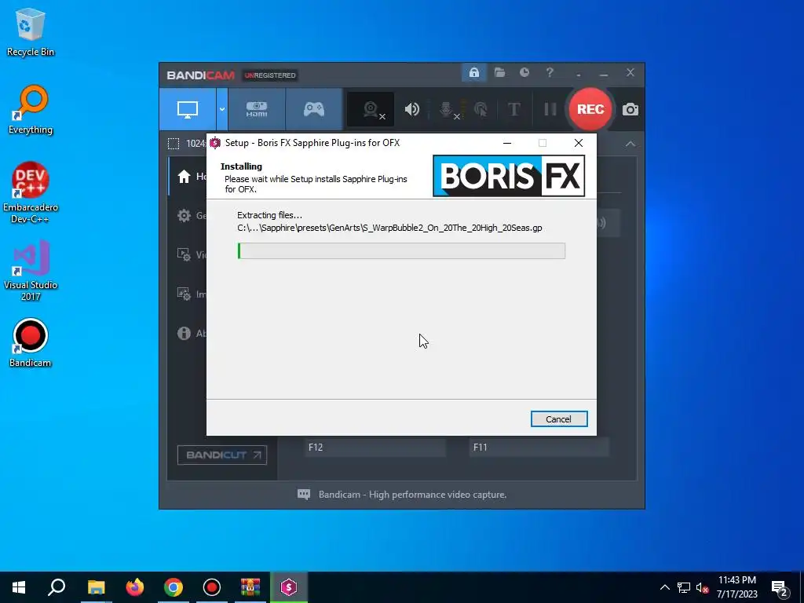Click Bandicam minimize-to-tray dot button

579,75
